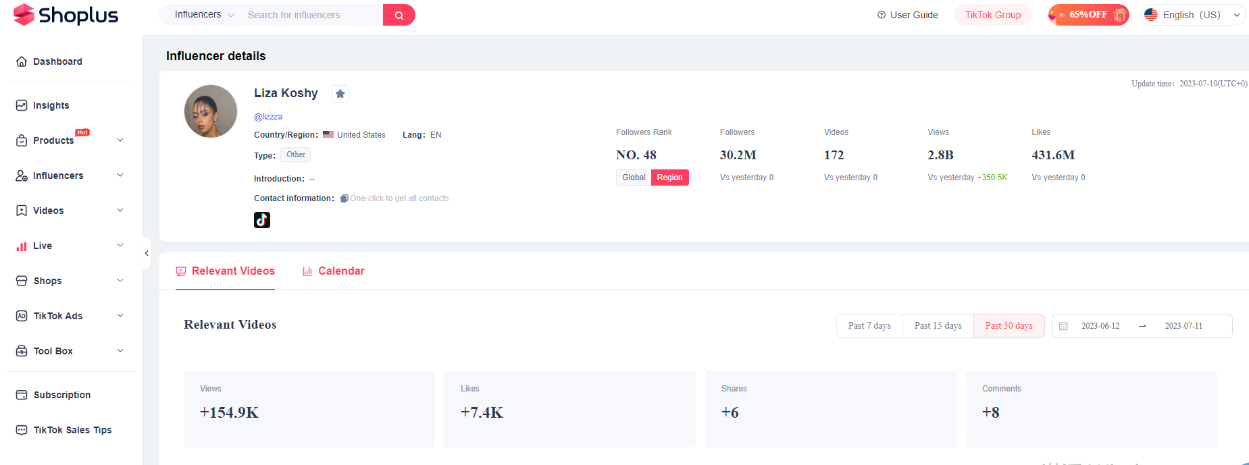1249x465 pixels.
Task: Click the 65%OFF promotion banner
Action: 1088,15
